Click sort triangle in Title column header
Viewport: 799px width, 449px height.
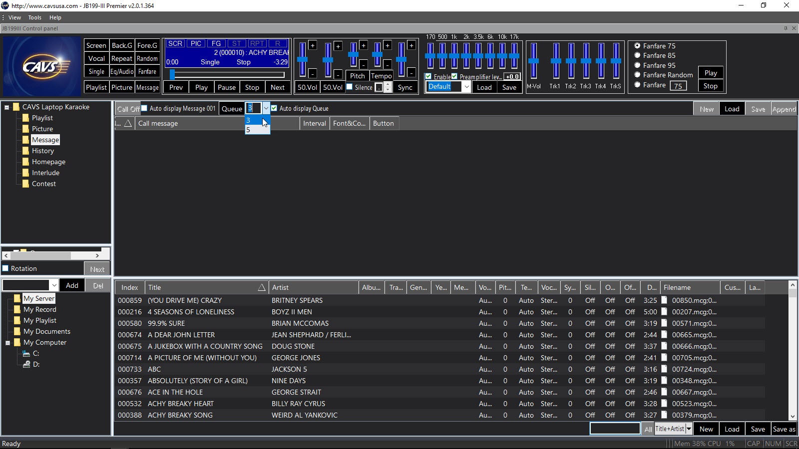(x=261, y=287)
